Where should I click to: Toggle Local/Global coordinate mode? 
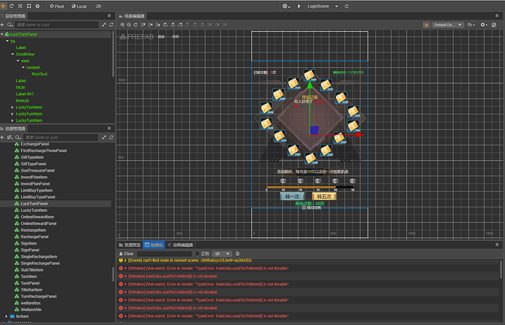(x=79, y=5)
